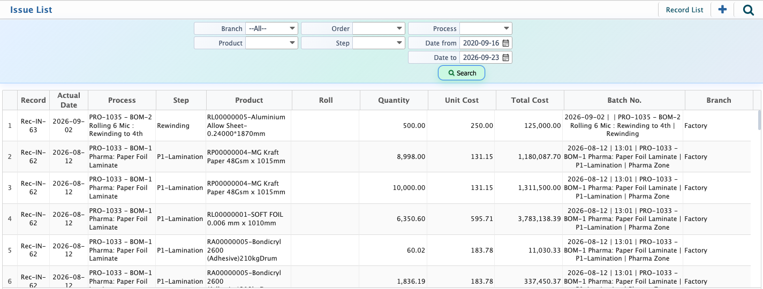
Task: Sort by Record column header
Action: (33, 100)
